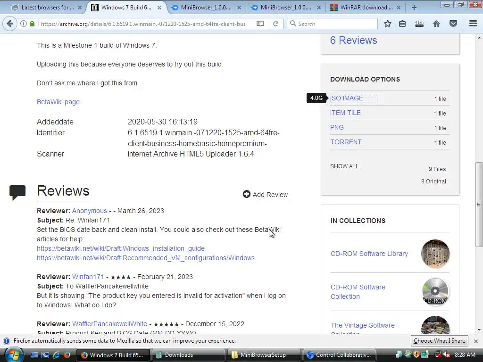The width and height of the screenshot is (483, 362).
Task: Open reviewer Winfan171 profile link
Action: pyautogui.click(x=88, y=277)
